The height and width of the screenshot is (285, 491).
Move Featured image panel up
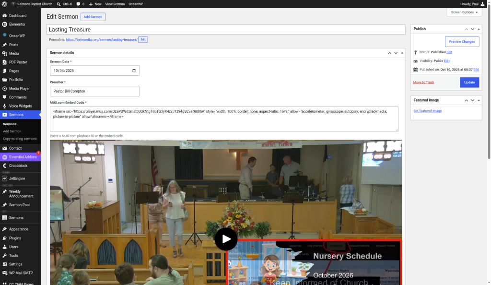point(466,100)
